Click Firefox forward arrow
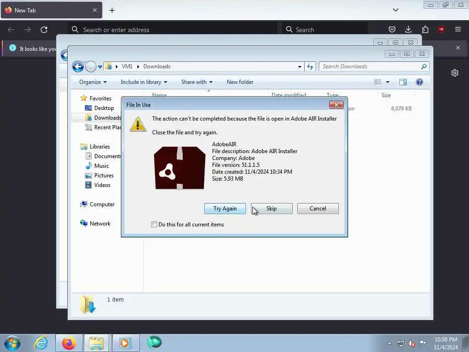Viewport: 469px width, 352px height. pyautogui.click(x=27, y=30)
